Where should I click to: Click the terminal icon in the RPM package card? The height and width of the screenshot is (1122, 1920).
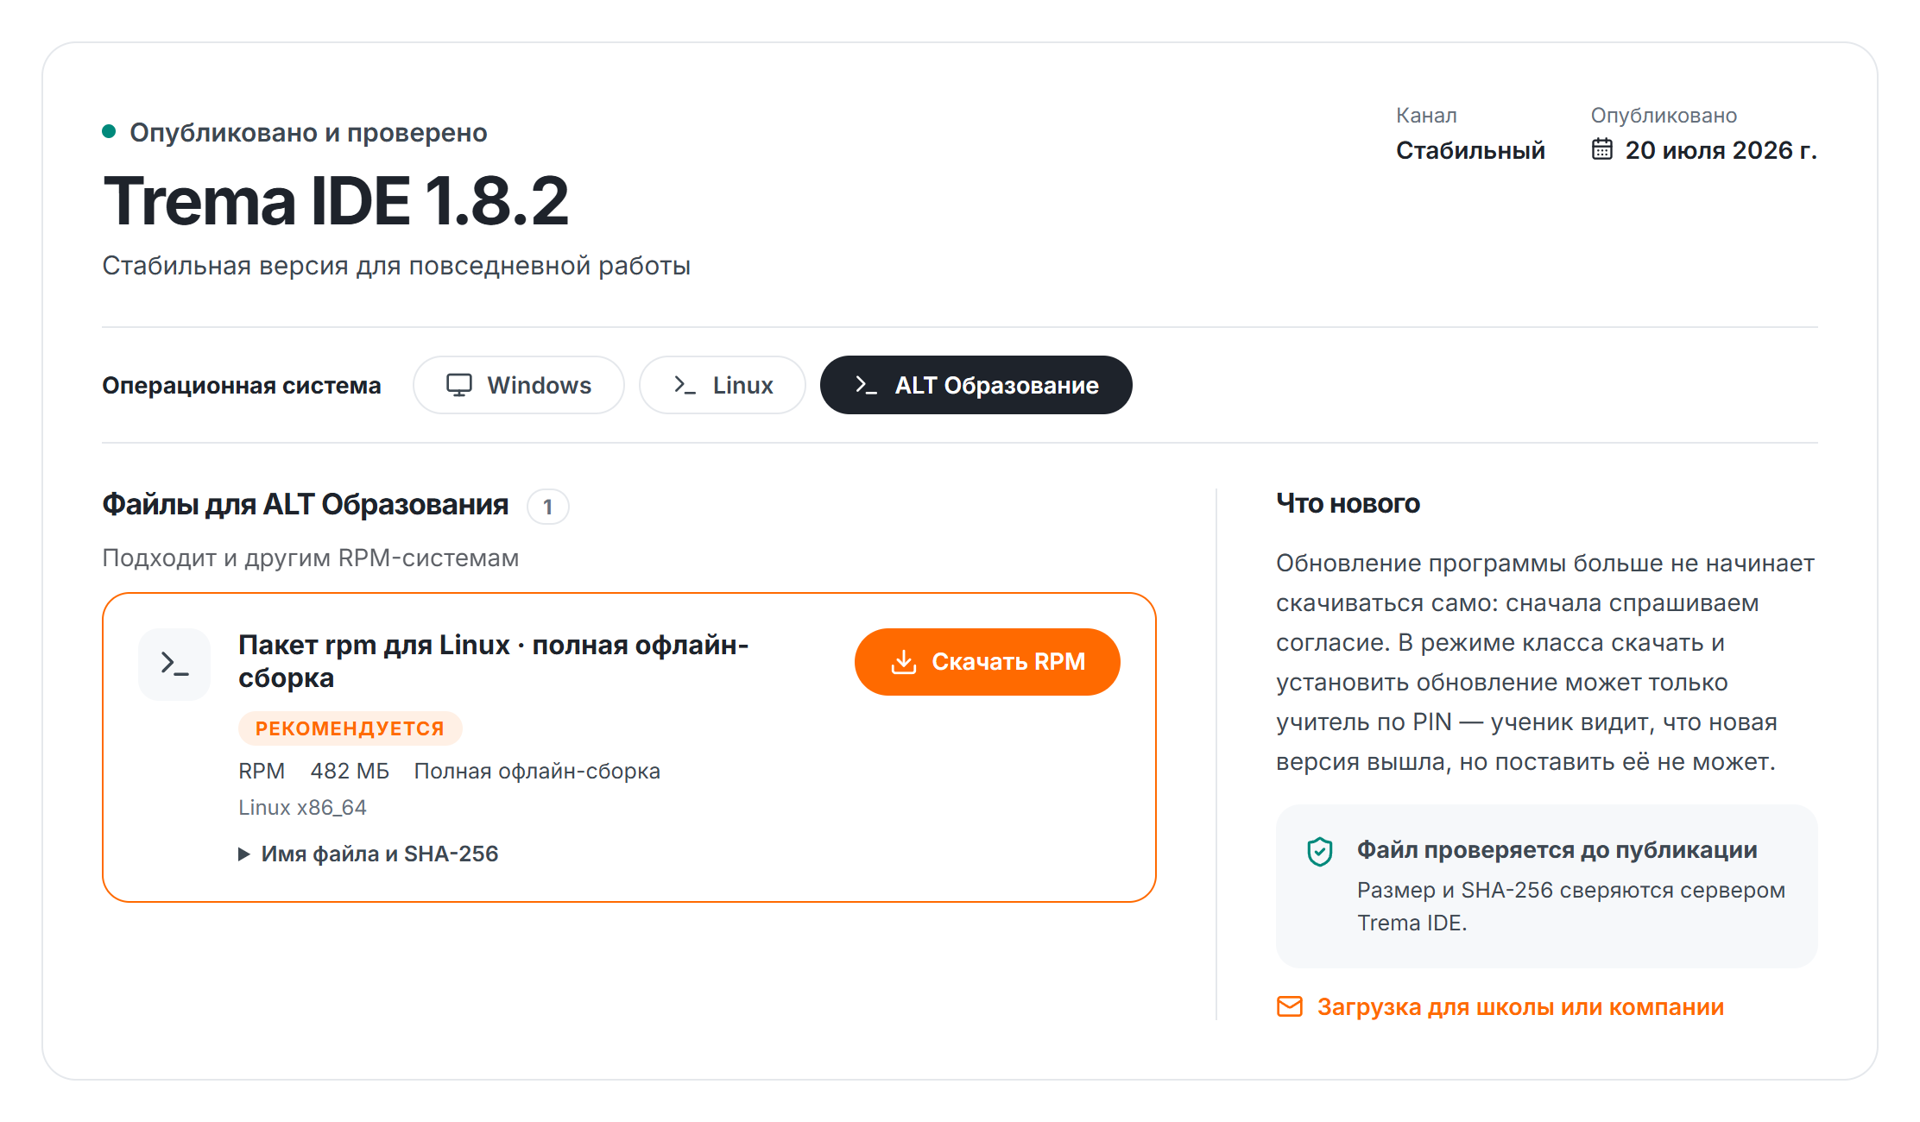point(174,664)
